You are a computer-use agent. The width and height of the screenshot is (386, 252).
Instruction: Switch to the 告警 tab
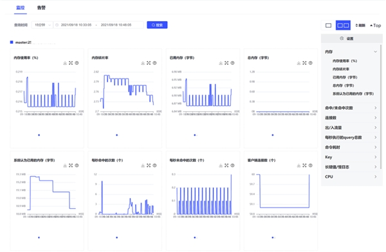click(41, 8)
